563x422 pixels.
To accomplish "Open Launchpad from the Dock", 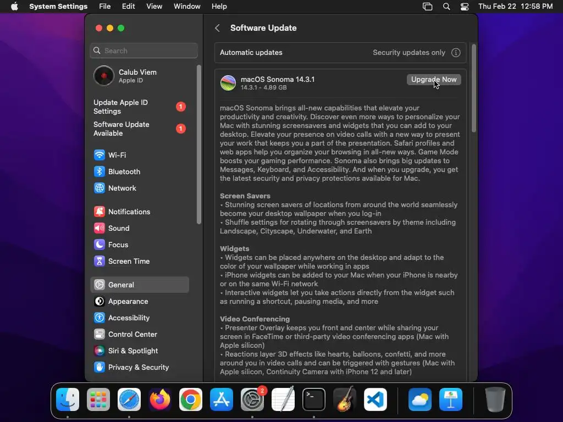I will coord(98,399).
